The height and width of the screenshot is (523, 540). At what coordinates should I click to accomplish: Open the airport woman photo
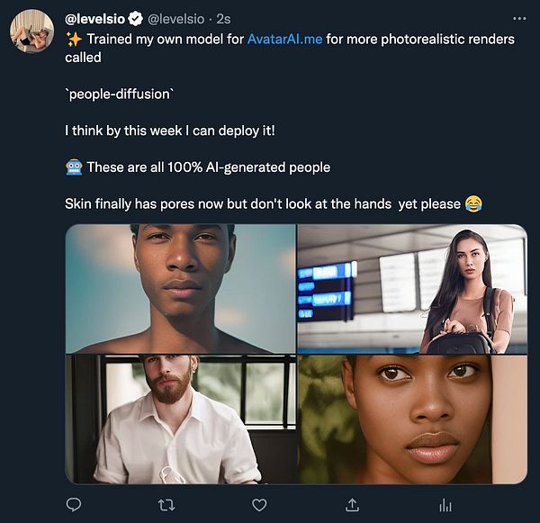pyautogui.click(x=412, y=288)
